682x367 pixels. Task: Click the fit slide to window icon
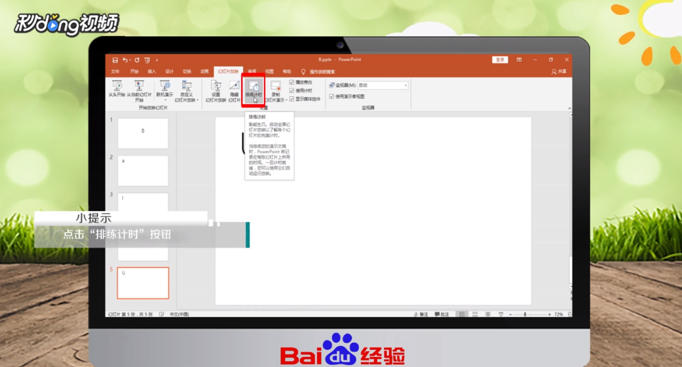coord(569,314)
